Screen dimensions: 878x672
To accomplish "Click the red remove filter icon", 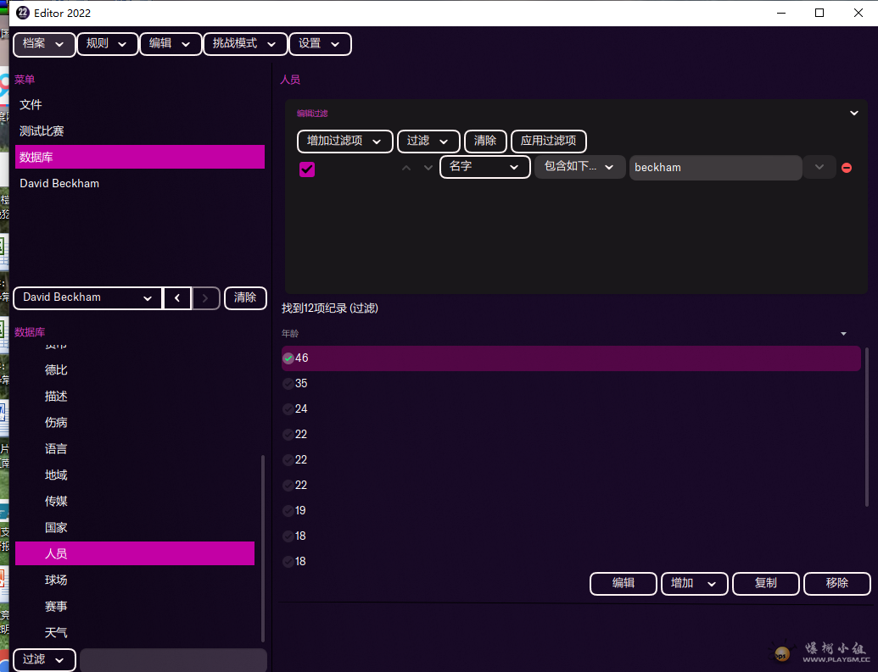I will [846, 168].
